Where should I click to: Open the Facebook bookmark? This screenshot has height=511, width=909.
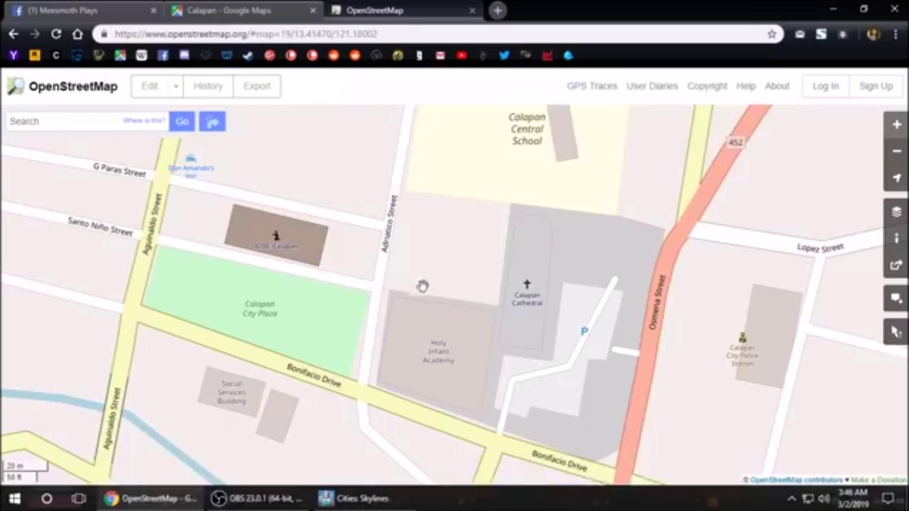(163, 55)
